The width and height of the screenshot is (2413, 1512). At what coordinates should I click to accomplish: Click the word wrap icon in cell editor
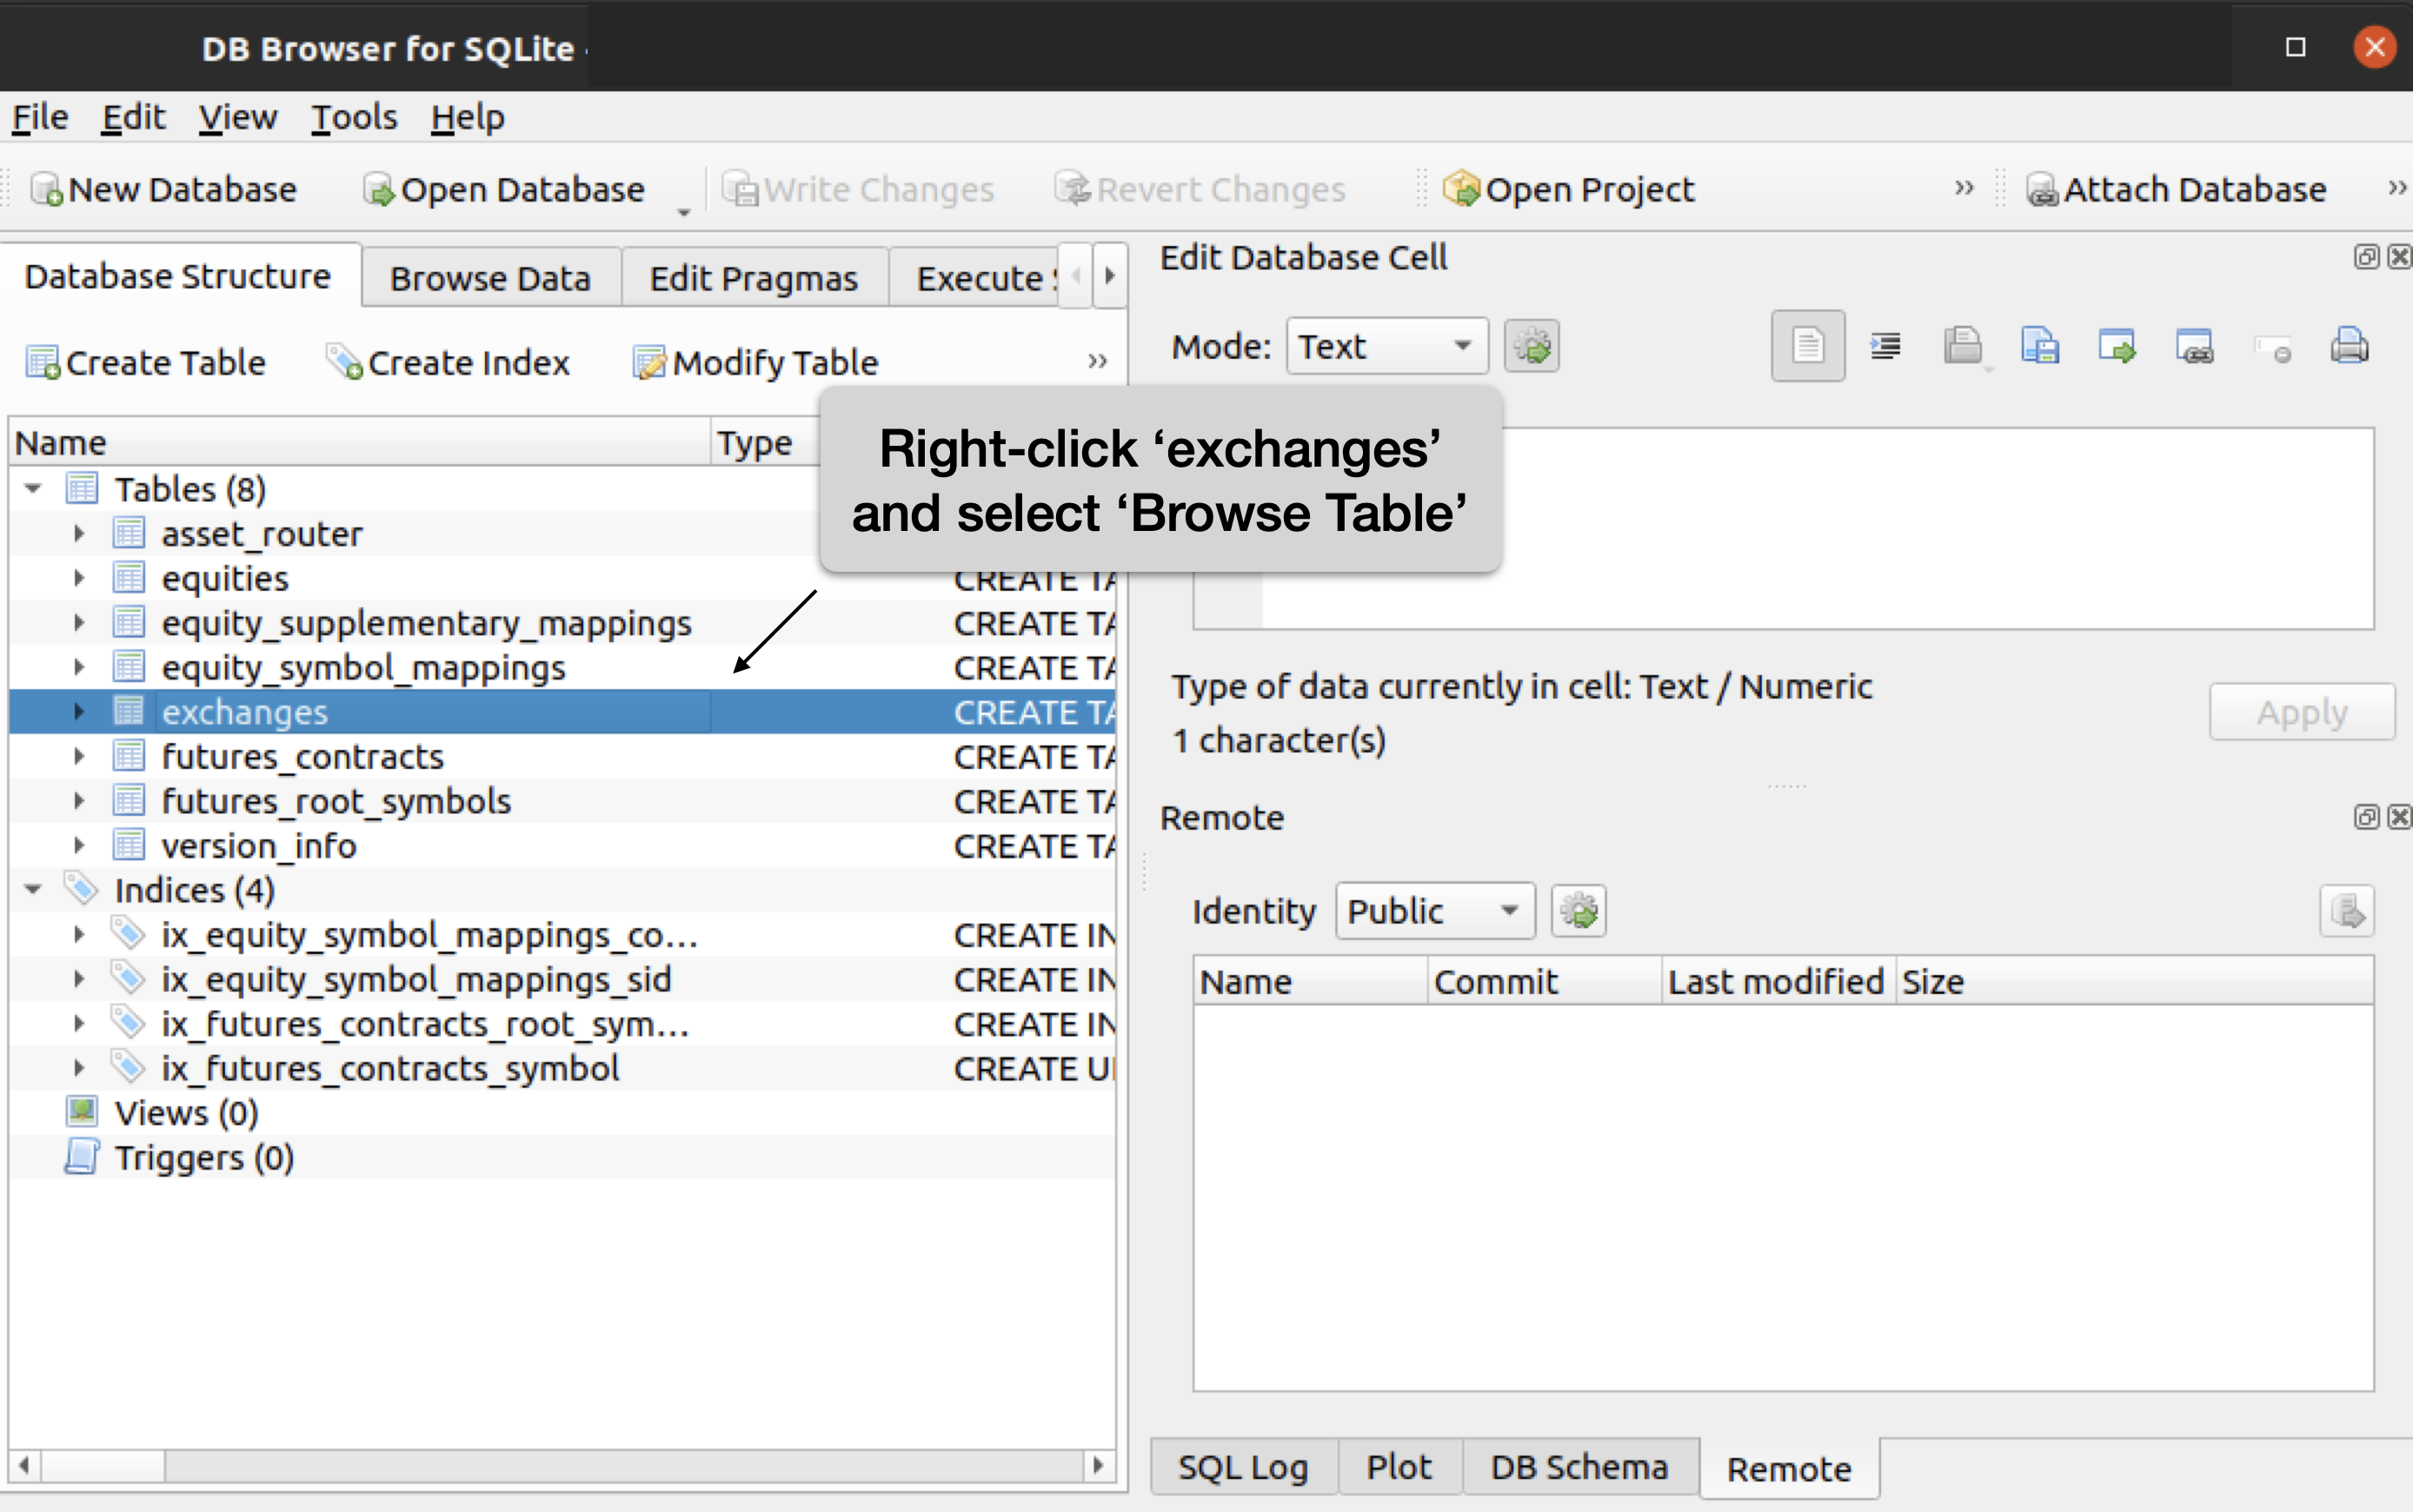(x=1807, y=346)
